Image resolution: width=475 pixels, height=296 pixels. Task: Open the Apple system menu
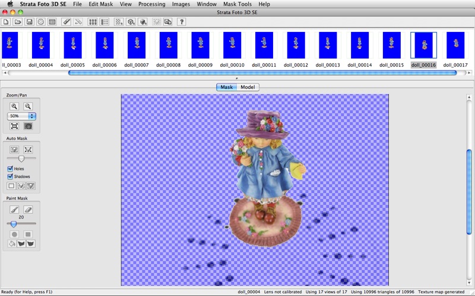[x=10, y=4]
